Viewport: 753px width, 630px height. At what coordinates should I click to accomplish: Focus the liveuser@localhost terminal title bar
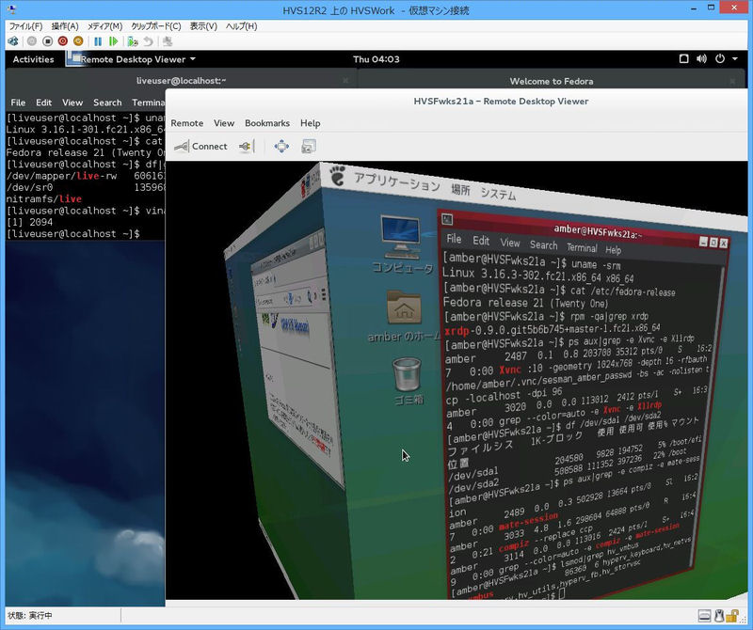(x=181, y=81)
